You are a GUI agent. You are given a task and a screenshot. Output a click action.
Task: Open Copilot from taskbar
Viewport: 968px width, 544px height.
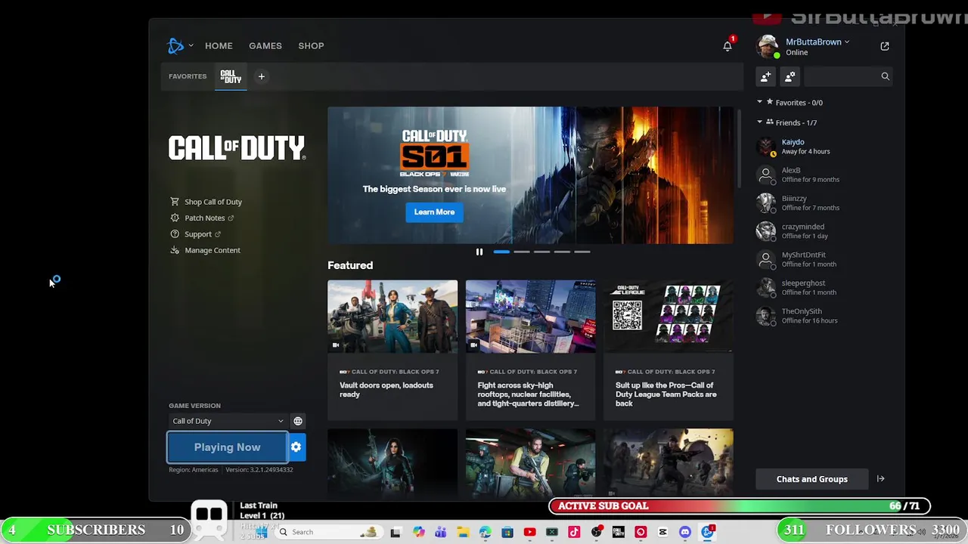click(x=418, y=532)
